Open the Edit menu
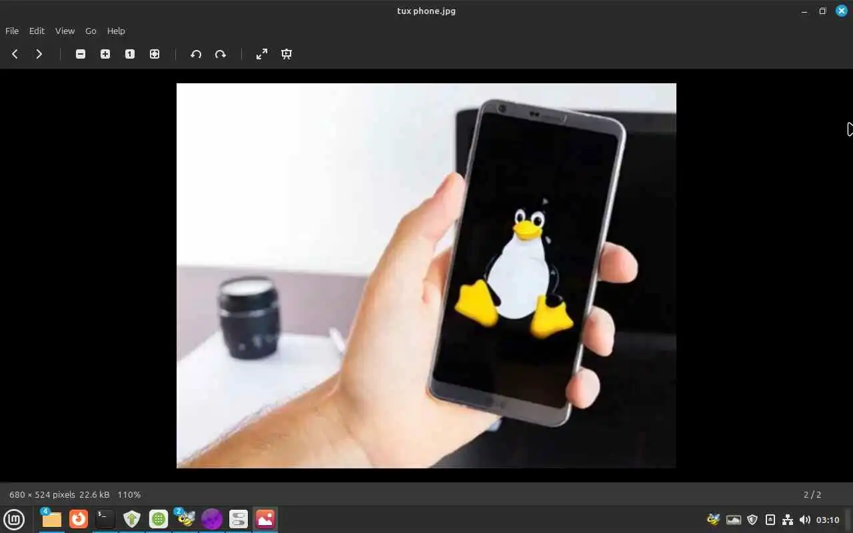Viewport: 853px width, 533px height. [x=37, y=31]
